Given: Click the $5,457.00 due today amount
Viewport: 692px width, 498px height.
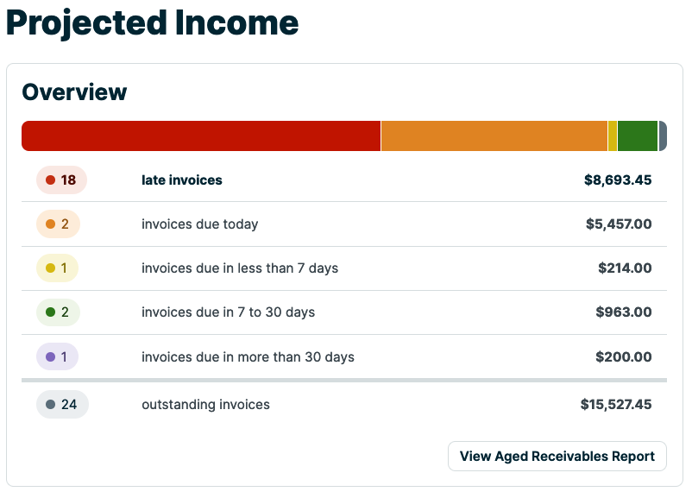Looking at the screenshot, I should [620, 224].
